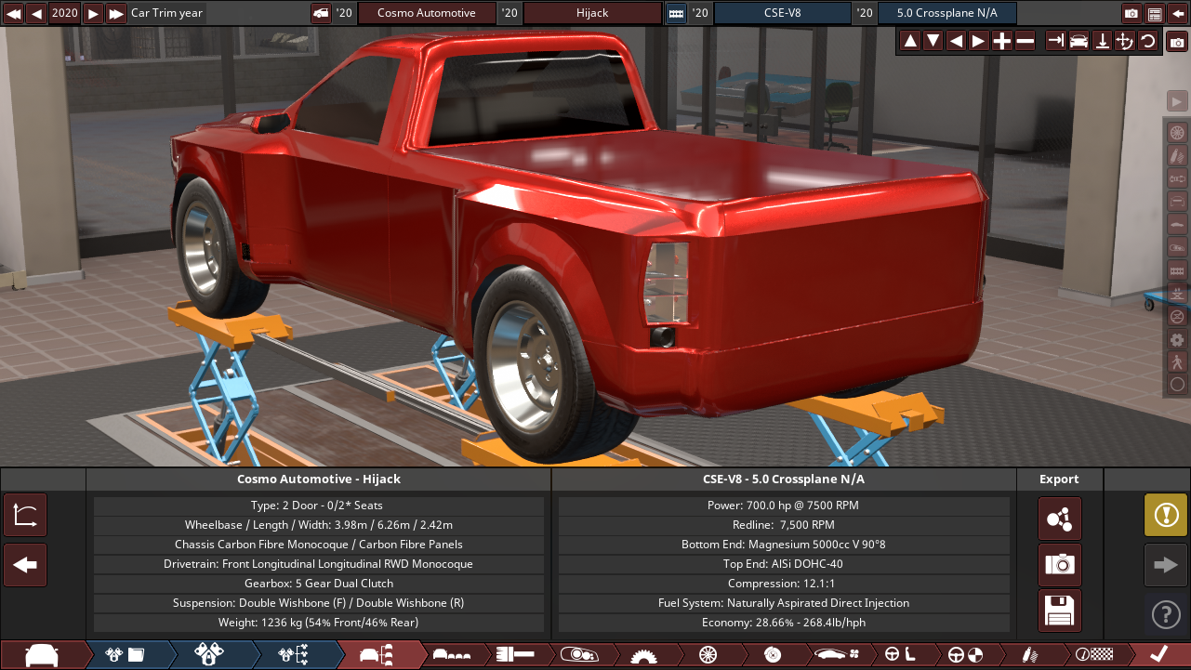Open photo mode camera below top bar

pos(1177,43)
